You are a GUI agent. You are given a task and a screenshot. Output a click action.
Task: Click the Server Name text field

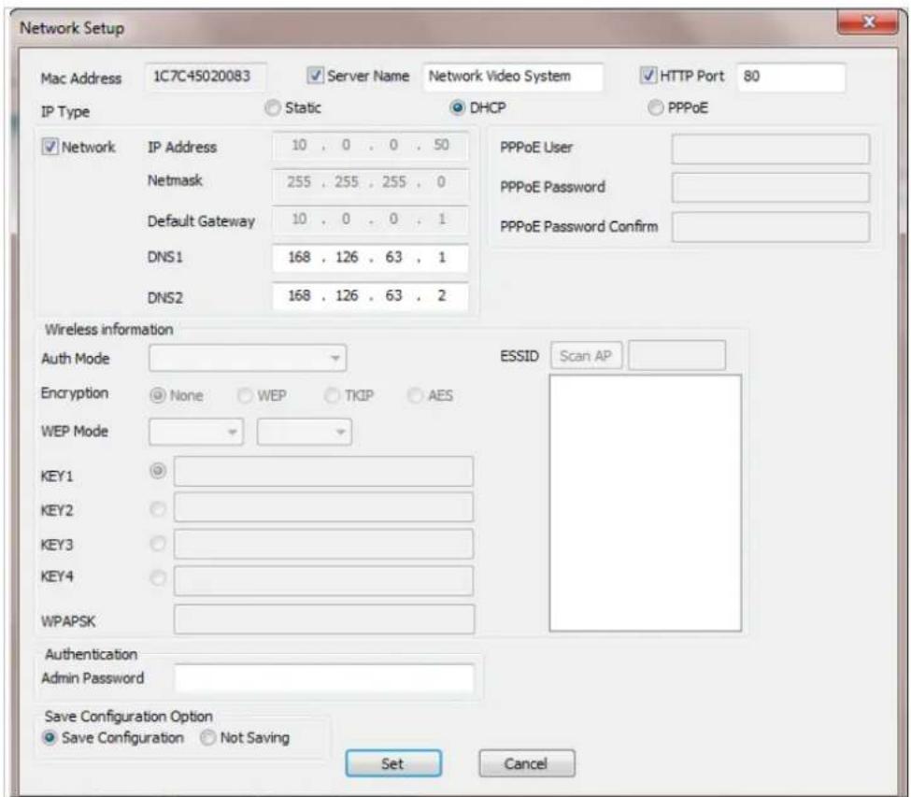513,77
